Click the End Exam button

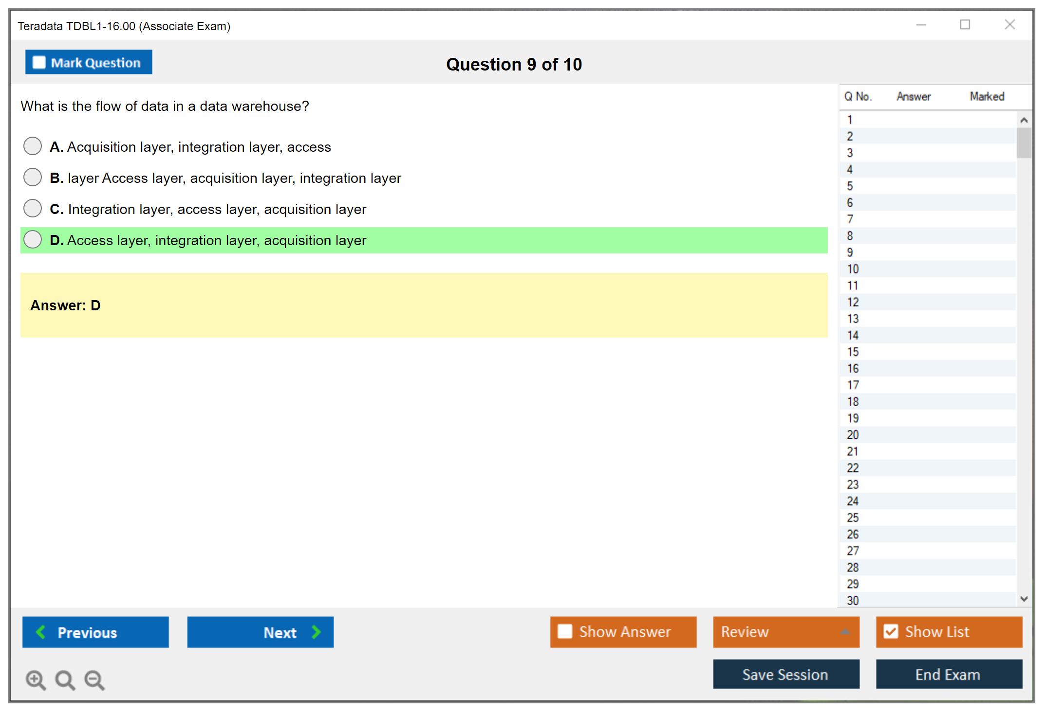coord(948,674)
